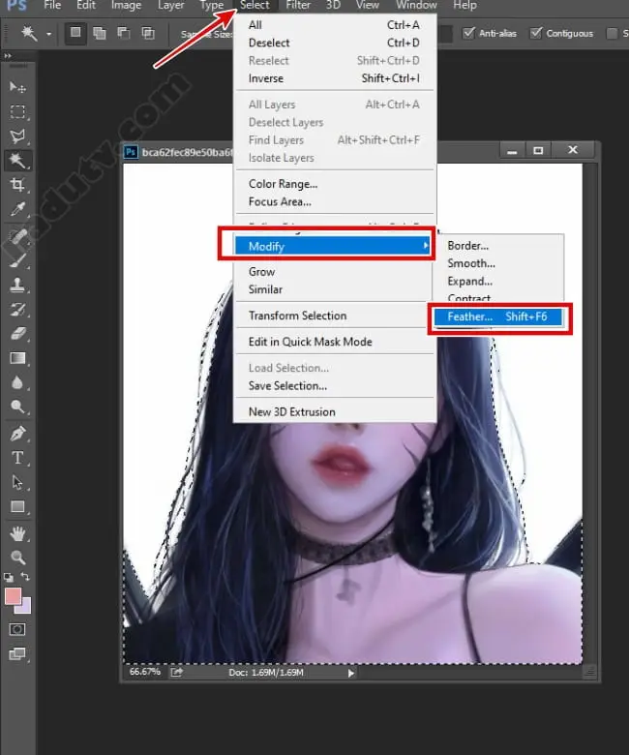
Task: Choose Save Selection menu item
Action: click(334, 385)
